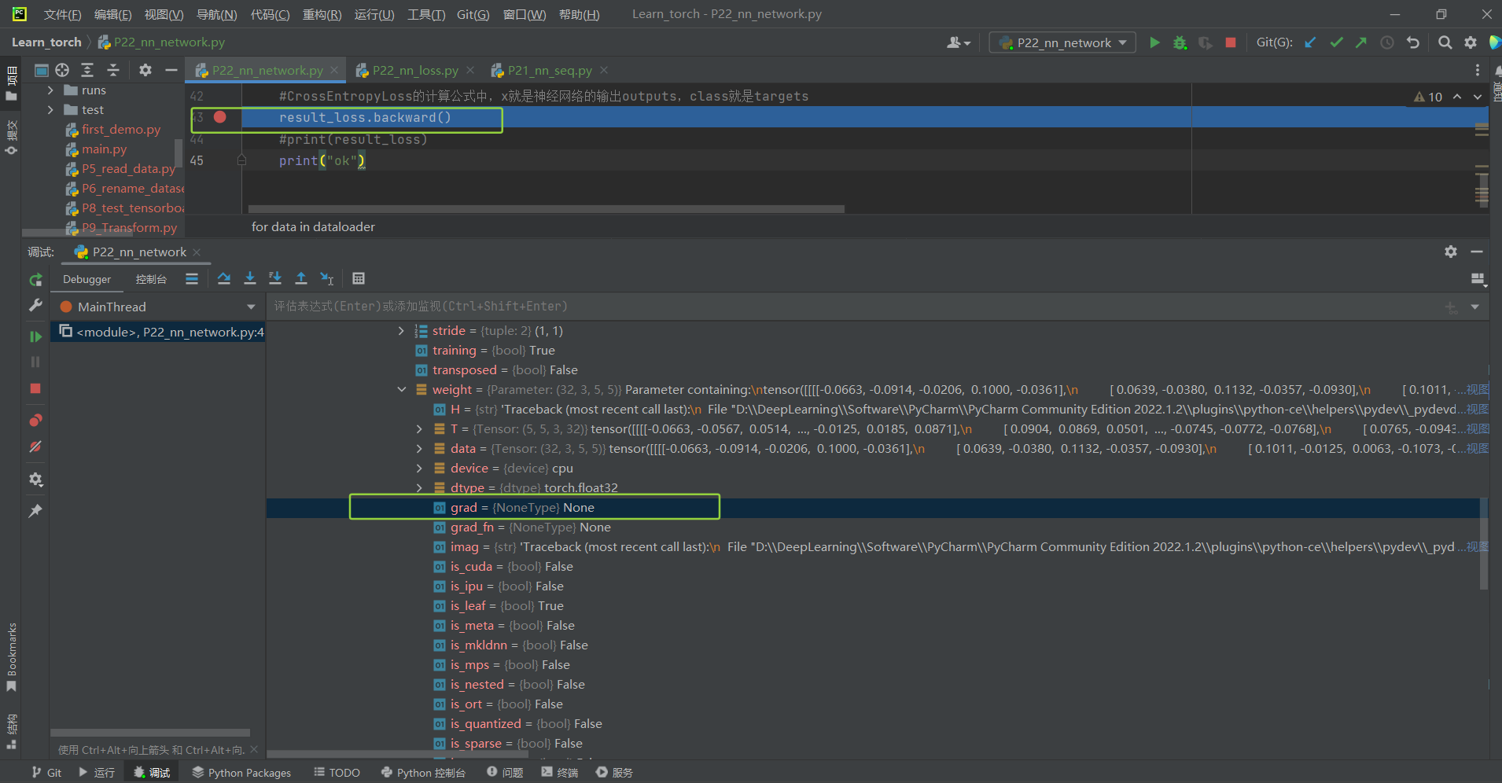Expand the device variable
This screenshot has width=1502, height=783.
point(420,469)
